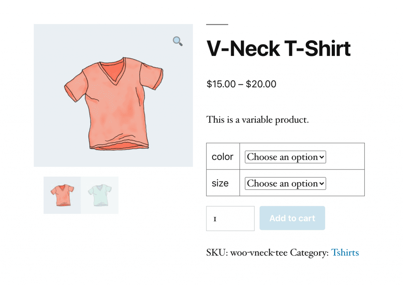Click the variable product description text
Image resolution: width=403 pixels, height=285 pixels.
pyautogui.click(x=257, y=119)
